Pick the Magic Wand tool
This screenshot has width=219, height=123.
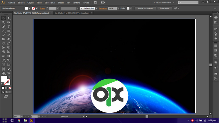pyautogui.click(x=3, y=22)
